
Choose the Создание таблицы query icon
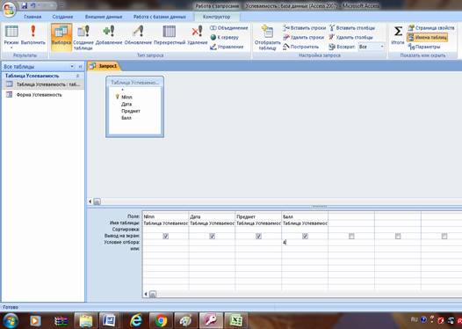(x=83, y=32)
